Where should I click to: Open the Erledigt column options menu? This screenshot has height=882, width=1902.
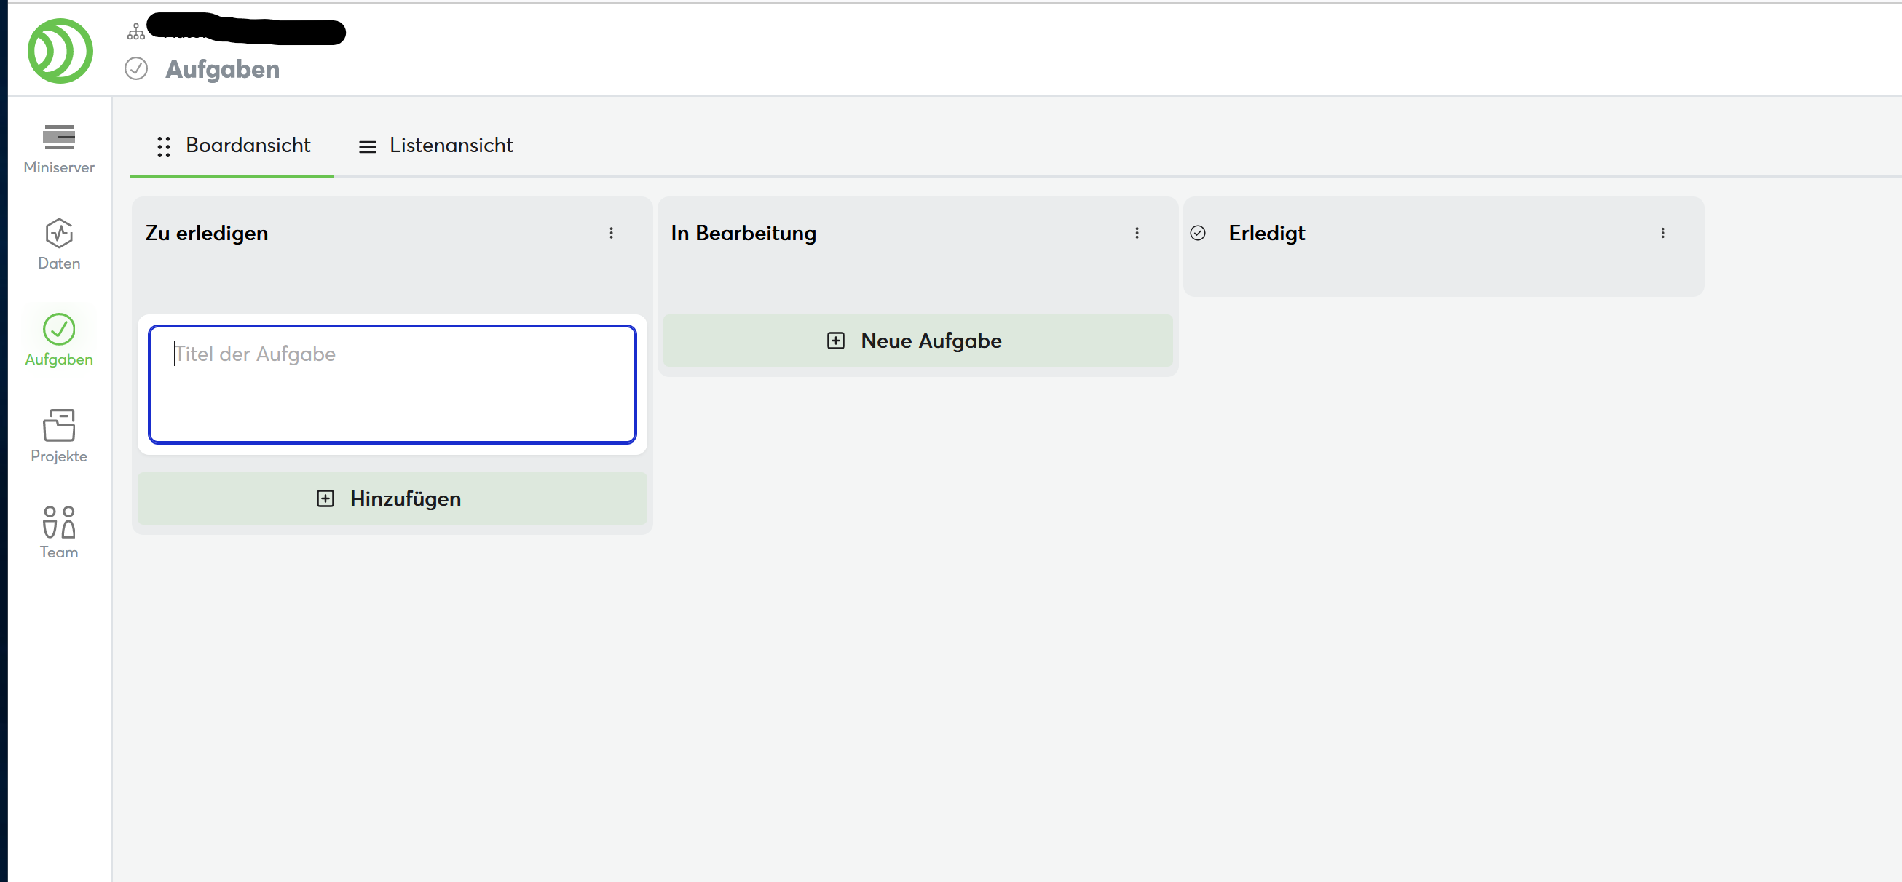(x=1662, y=233)
